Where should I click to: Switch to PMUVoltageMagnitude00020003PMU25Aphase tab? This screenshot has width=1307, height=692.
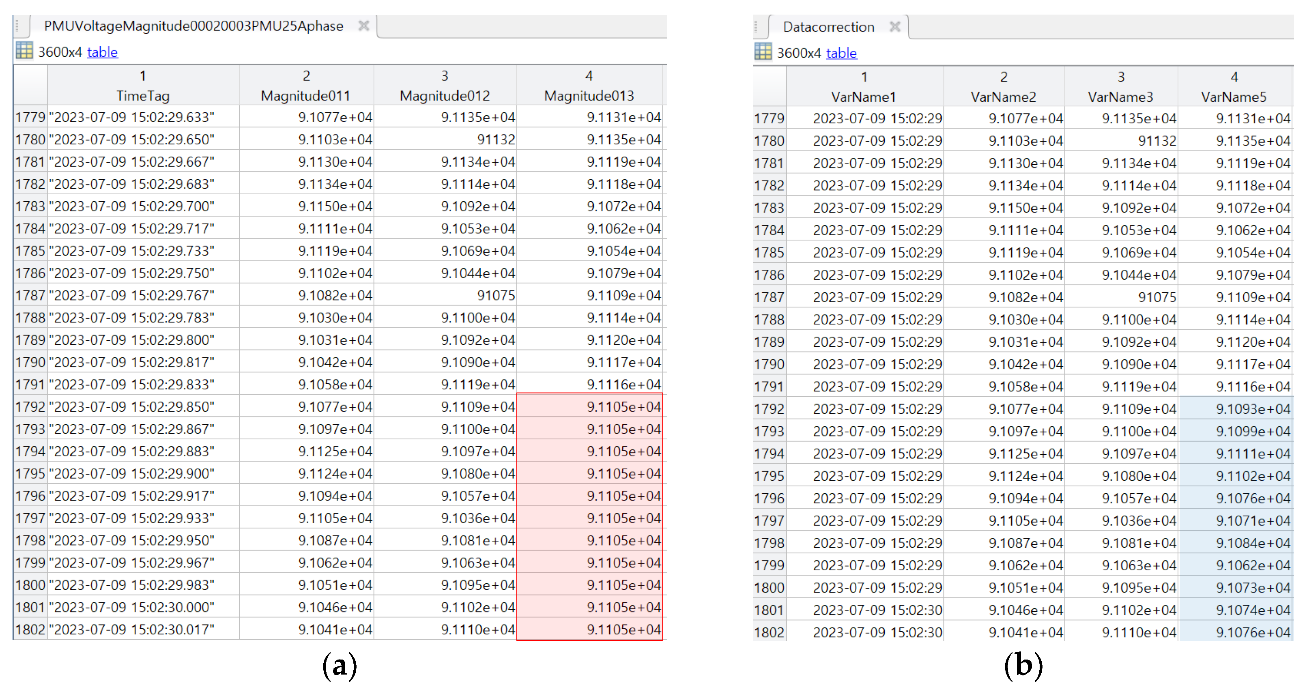pos(193,26)
